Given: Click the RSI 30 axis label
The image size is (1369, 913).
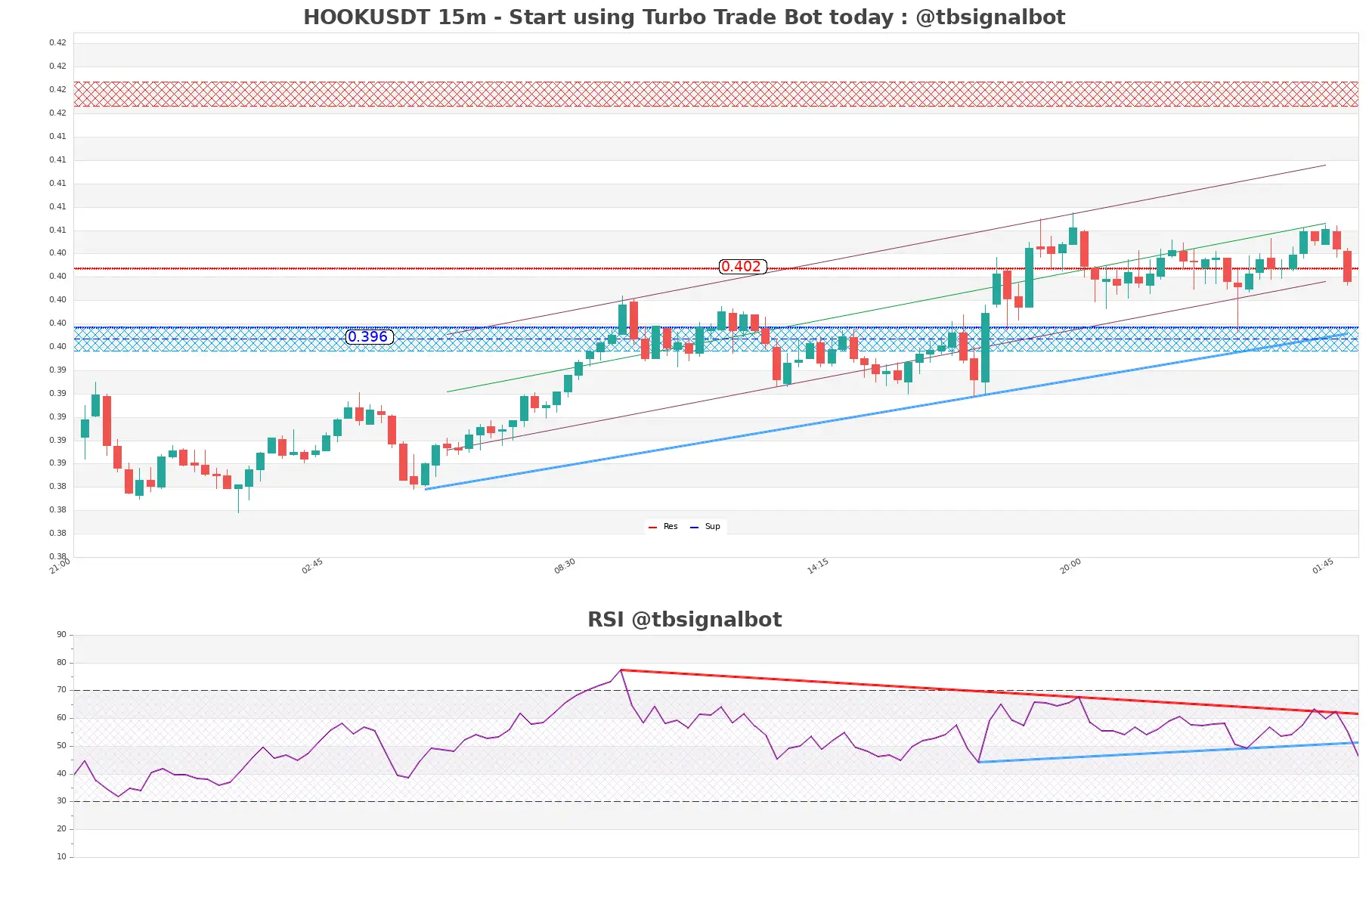Looking at the screenshot, I should point(61,801).
